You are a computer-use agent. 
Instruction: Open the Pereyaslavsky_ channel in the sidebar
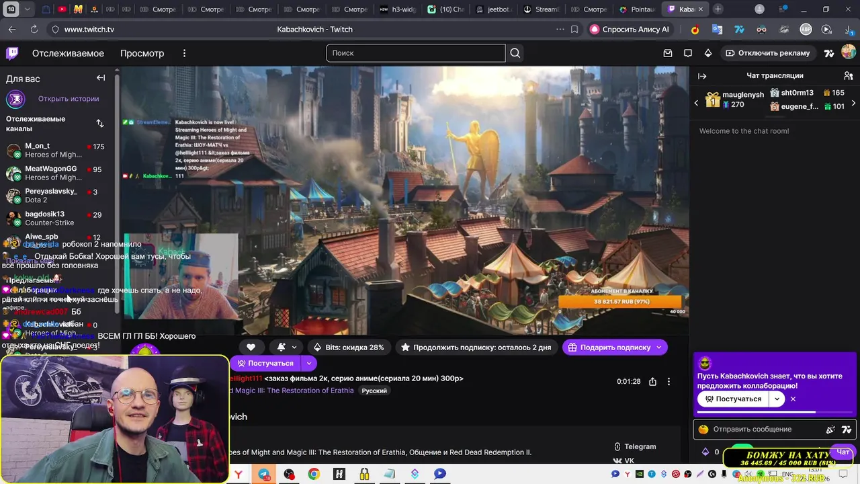[58, 196]
